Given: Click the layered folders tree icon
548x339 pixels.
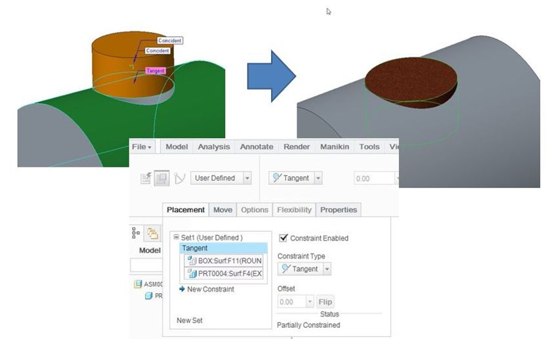Looking at the screenshot, I should [x=153, y=233].
